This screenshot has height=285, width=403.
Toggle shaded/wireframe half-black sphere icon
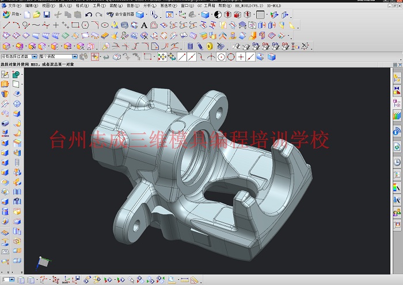[218, 14]
